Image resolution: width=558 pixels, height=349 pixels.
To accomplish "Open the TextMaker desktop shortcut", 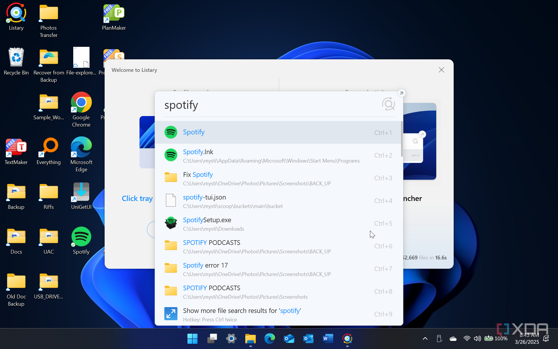I will tap(16, 151).
